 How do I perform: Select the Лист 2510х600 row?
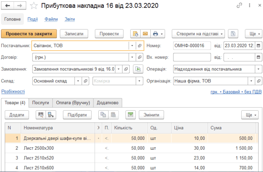pyautogui.click(x=131, y=167)
